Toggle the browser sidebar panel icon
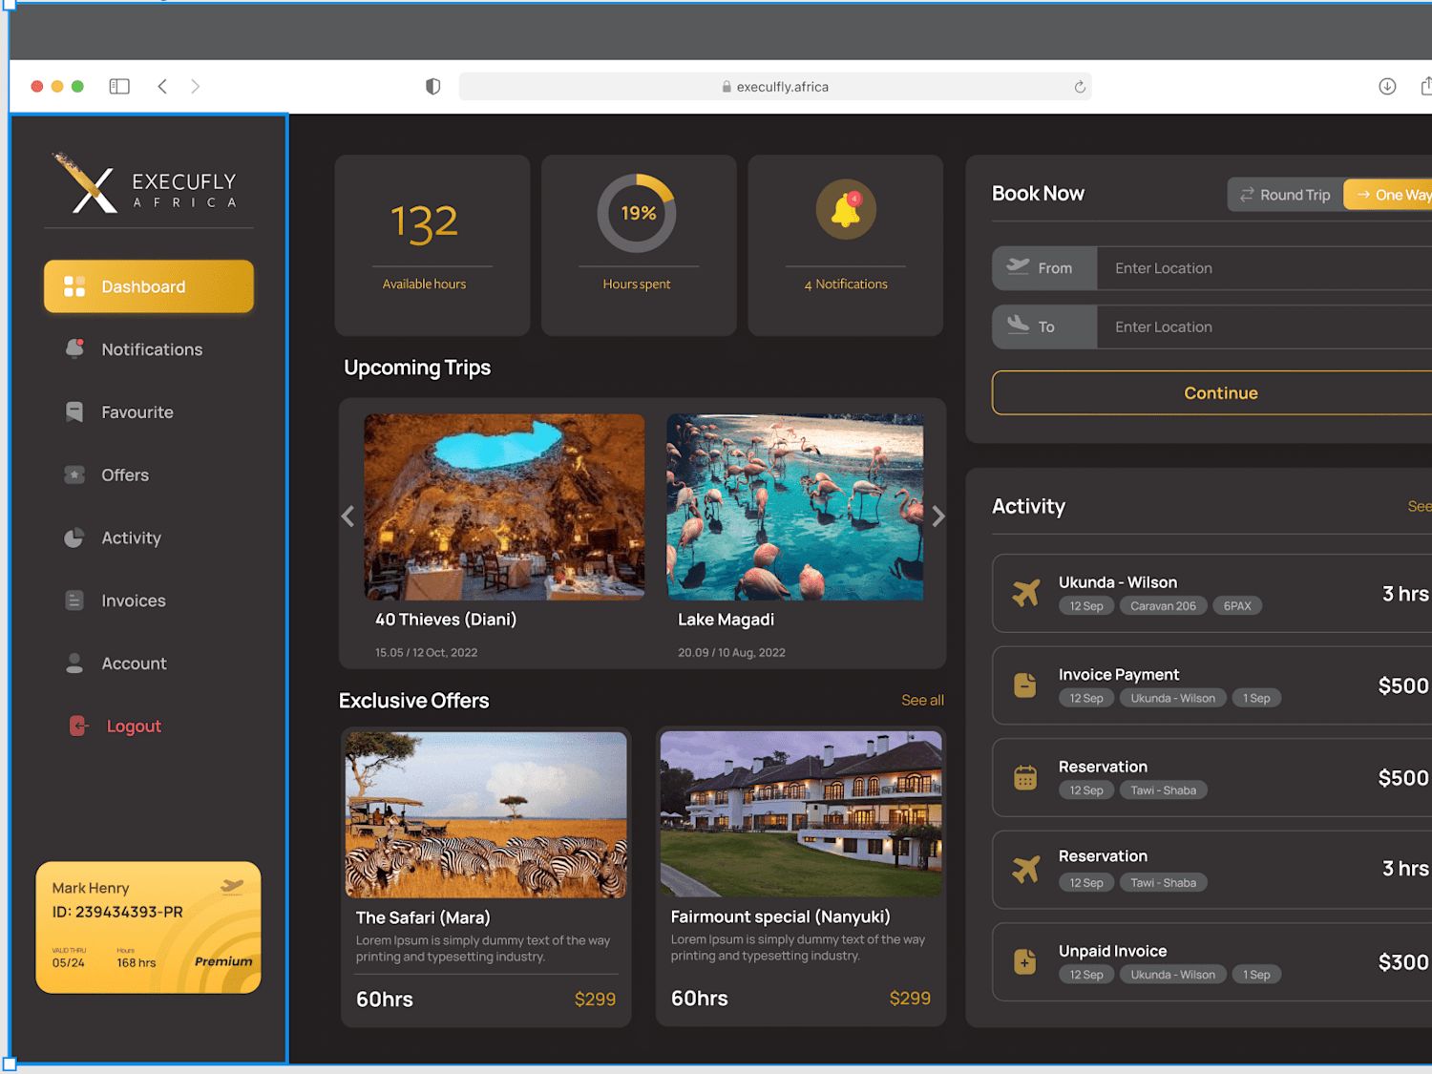This screenshot has height=1074, width=1432. [119, 87]
